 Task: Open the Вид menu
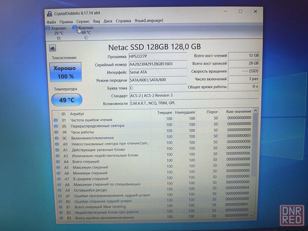pos(96,21)
